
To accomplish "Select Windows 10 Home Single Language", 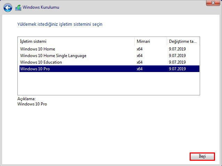I will [109, 56].
